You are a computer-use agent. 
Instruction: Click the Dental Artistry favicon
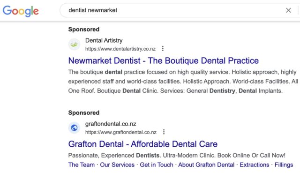[x=74, y=45]
